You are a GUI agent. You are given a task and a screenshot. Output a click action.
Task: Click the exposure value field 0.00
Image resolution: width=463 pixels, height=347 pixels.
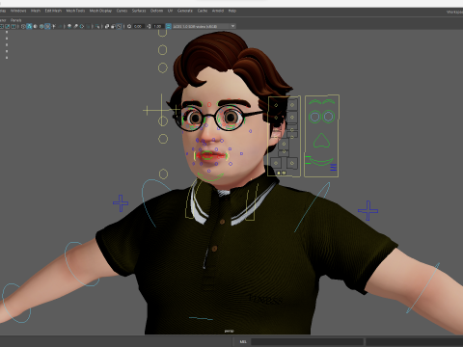[x=138, y=26]
